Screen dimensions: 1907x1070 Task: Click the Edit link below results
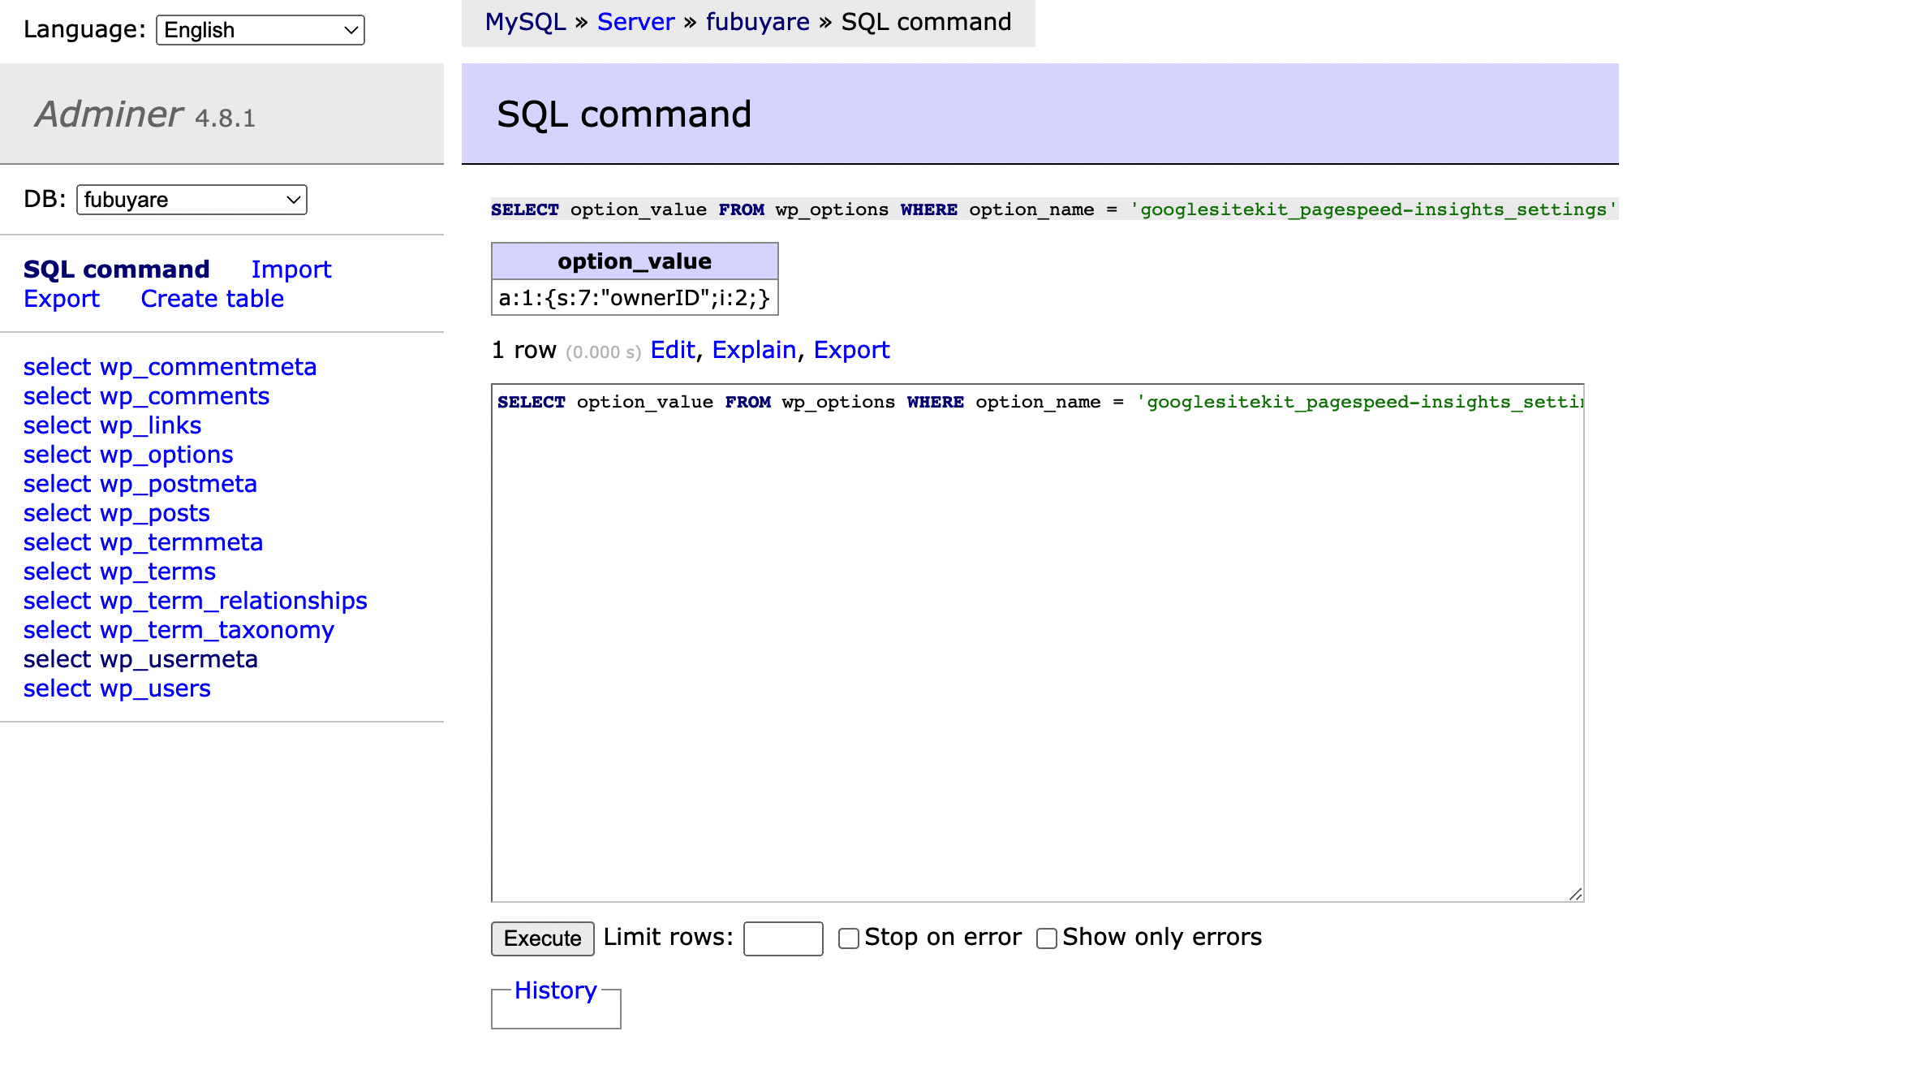(x=672, y=350)
